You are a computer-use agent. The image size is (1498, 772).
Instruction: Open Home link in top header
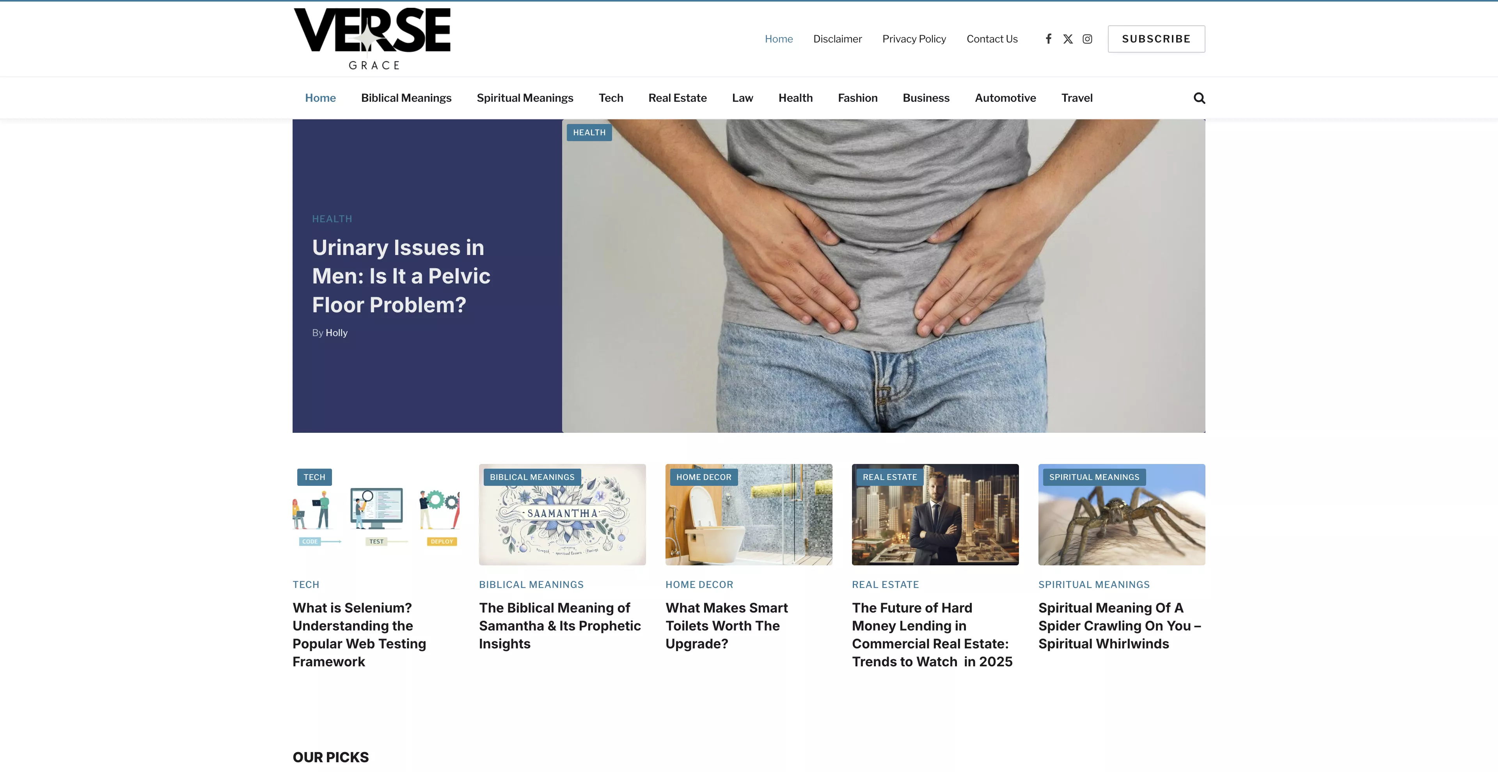pos(779,39)
